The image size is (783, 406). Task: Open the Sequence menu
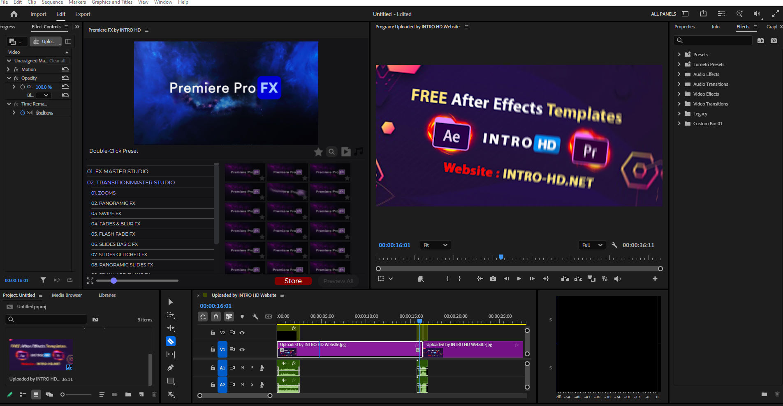[x=52, y=2]
